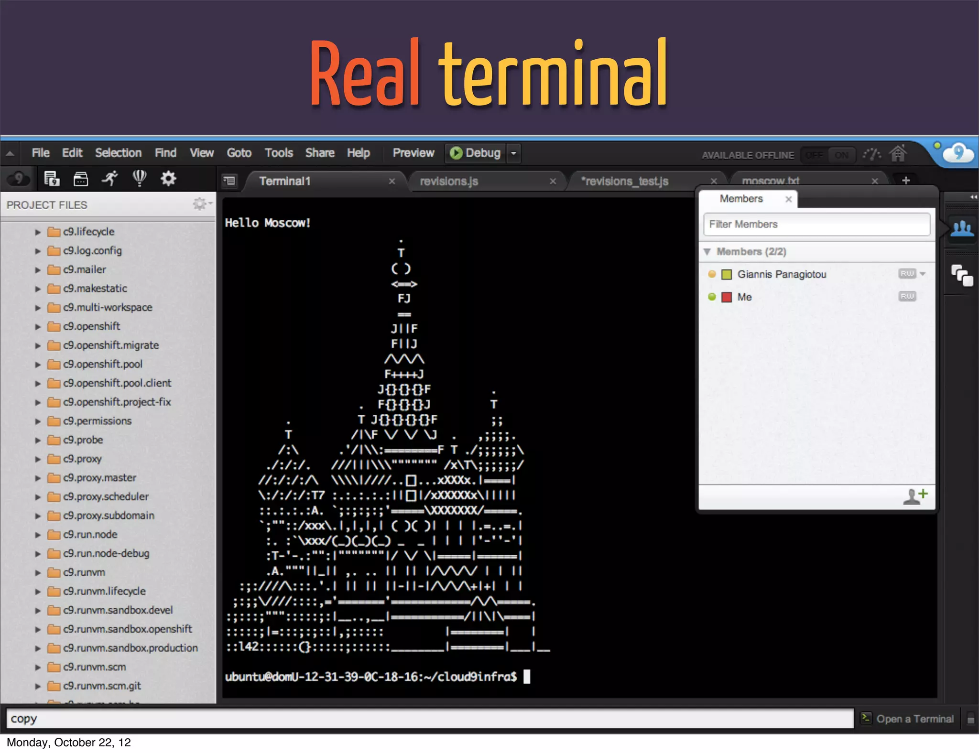Open the Debug dropdown arrow

pyautogui.click(x=513, y=153)
